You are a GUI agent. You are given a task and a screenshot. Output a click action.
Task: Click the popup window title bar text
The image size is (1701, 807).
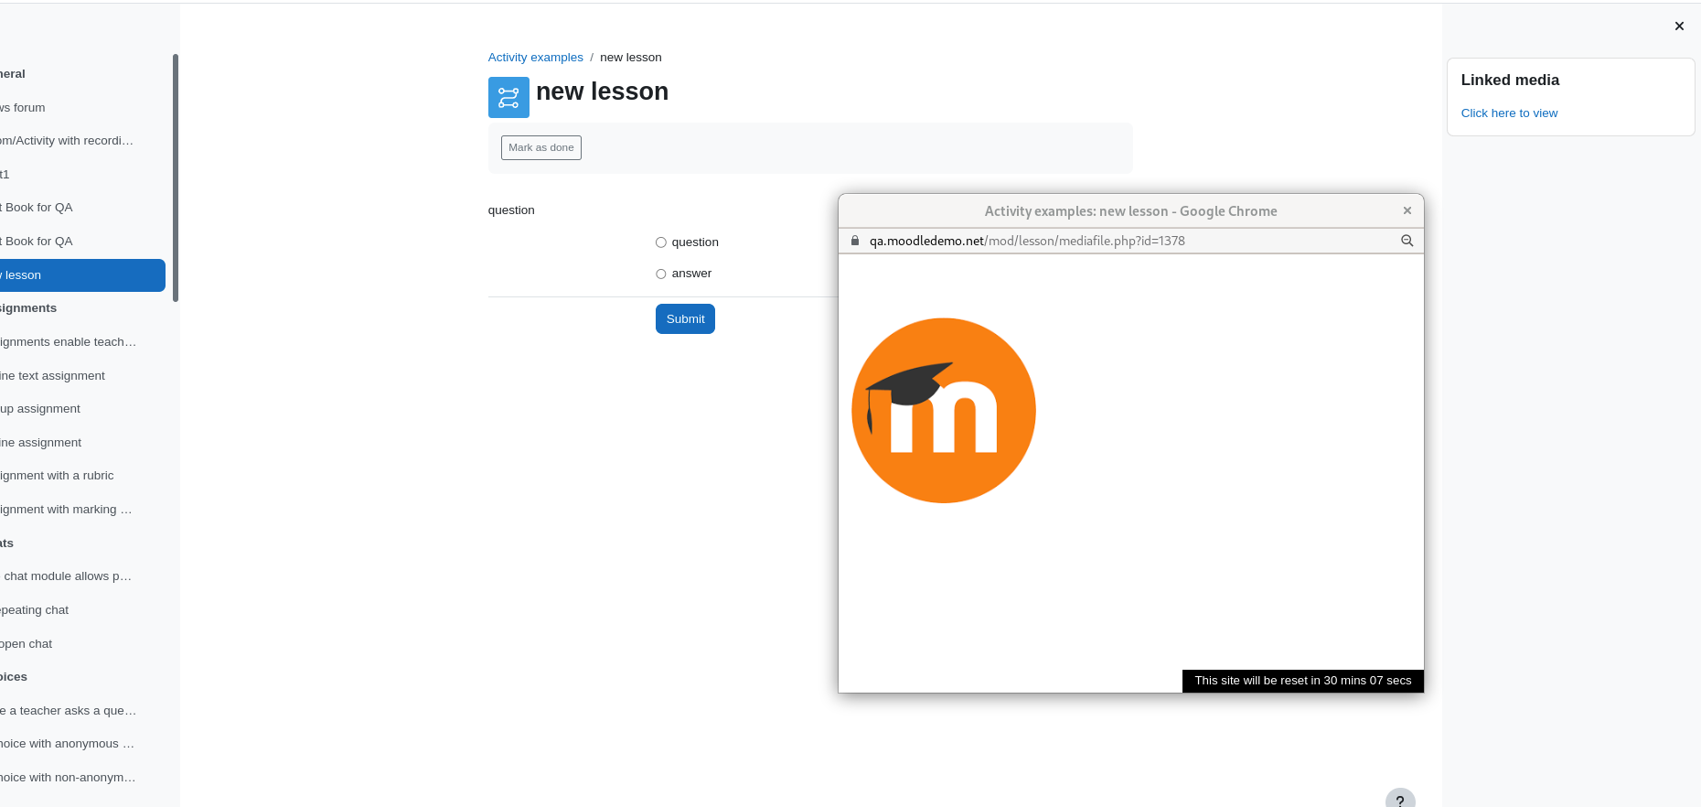click(1131, 211)
